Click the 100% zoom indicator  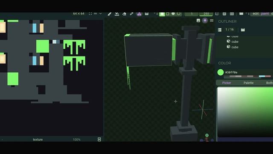point(77,139)
